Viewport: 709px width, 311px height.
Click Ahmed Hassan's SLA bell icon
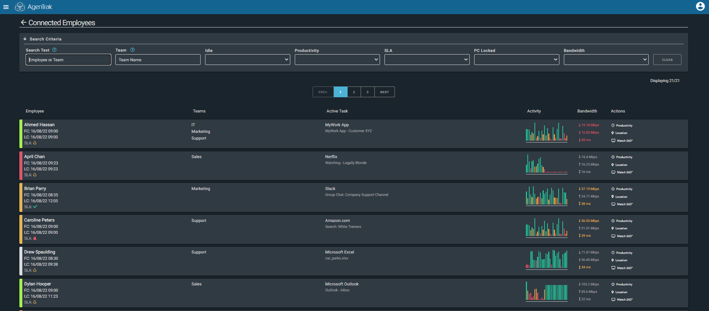(35, 143)
